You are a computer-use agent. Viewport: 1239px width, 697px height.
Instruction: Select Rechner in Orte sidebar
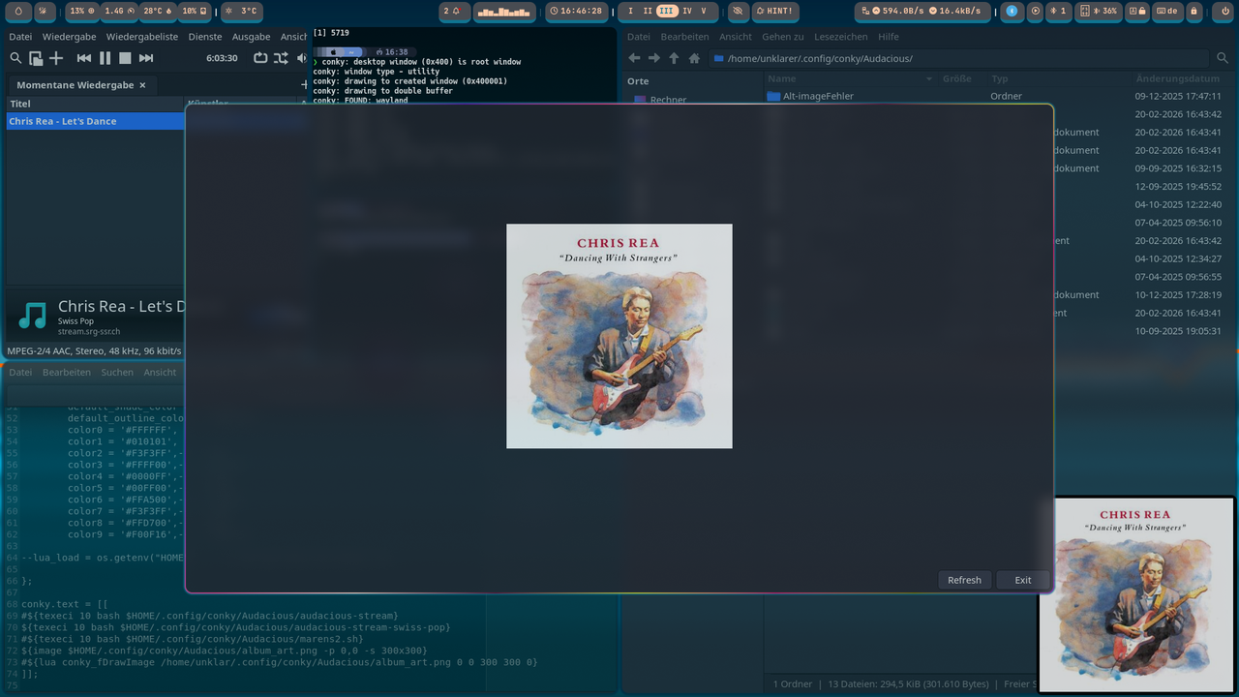pos(668,100)
